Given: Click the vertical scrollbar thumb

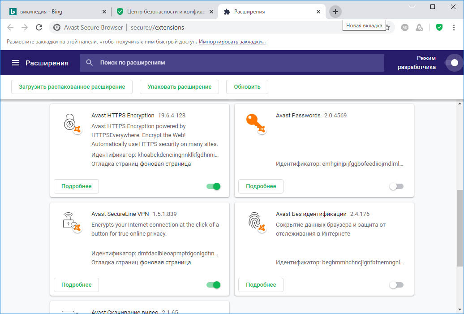Looking at the screenshot, I should click(460, 228).
